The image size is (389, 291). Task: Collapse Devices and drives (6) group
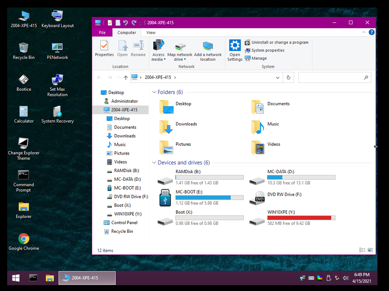coord(154,163)
